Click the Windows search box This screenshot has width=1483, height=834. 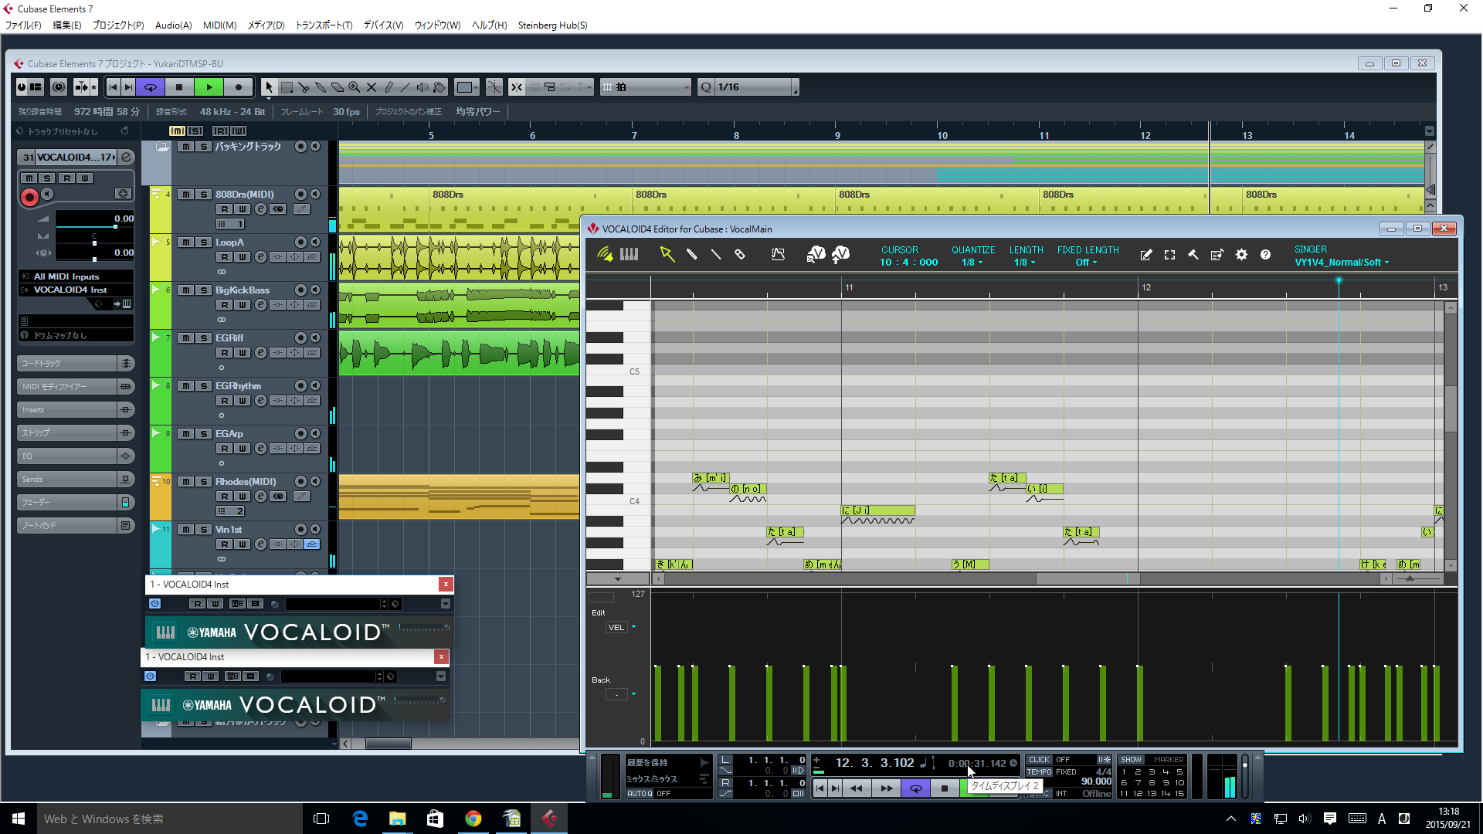[168, 819]
